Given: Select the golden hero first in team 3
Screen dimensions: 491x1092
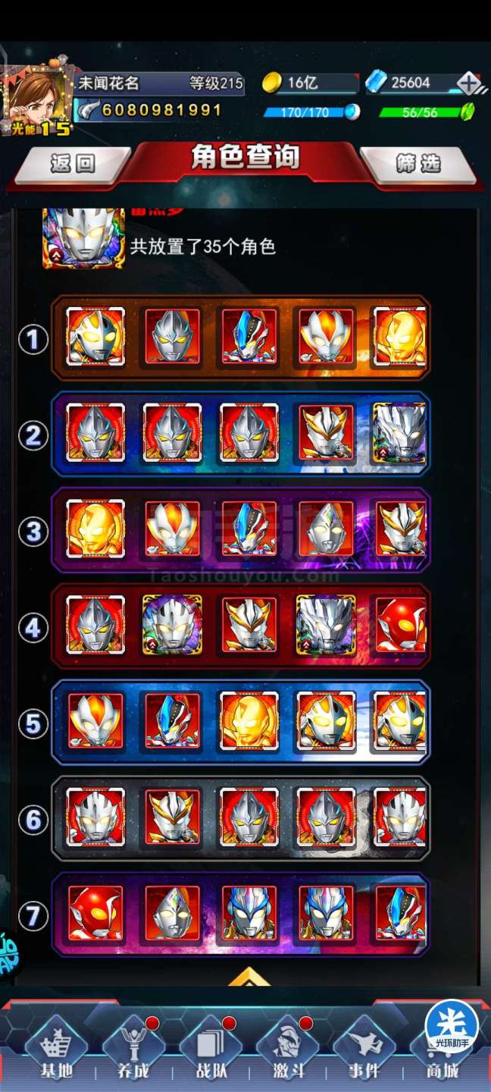Looking at the screenshot, I should tap(95, 528).
